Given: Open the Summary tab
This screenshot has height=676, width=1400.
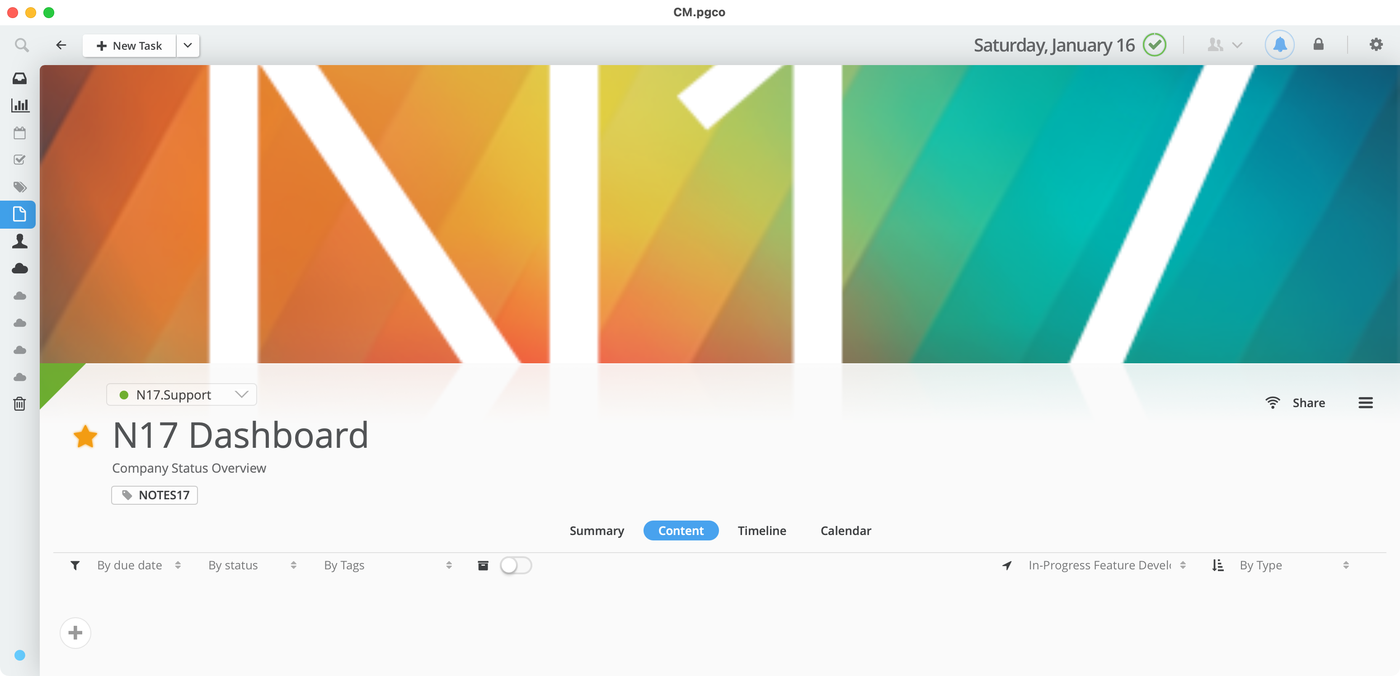Looking at the screenshot, I should (596, 531).
